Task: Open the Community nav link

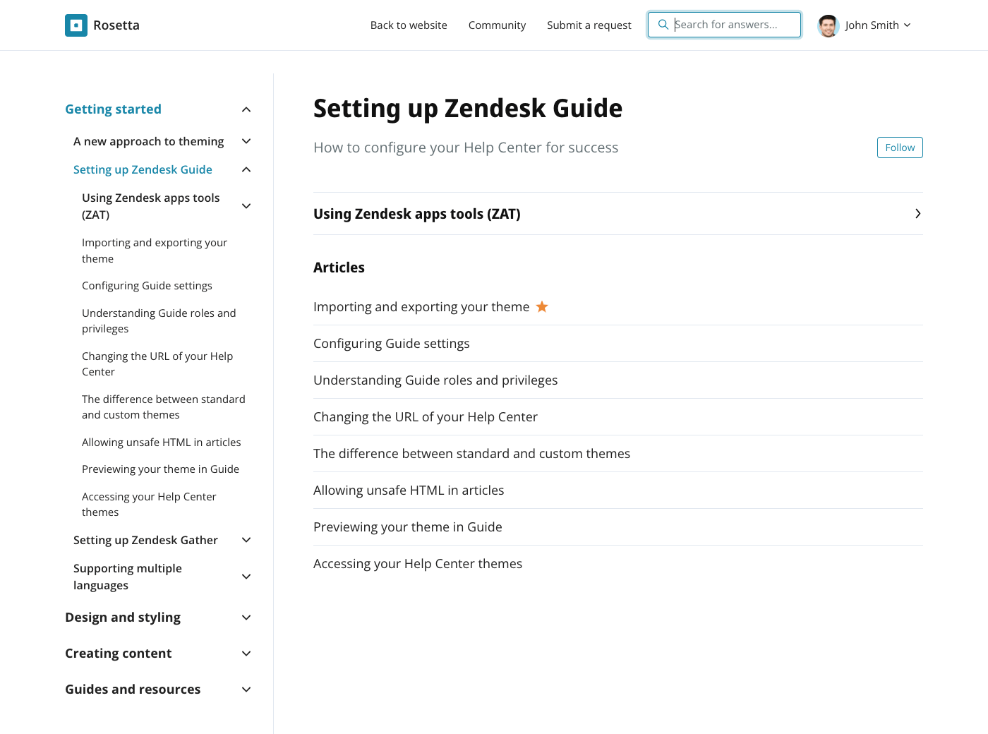Action: tap(497, 25)
